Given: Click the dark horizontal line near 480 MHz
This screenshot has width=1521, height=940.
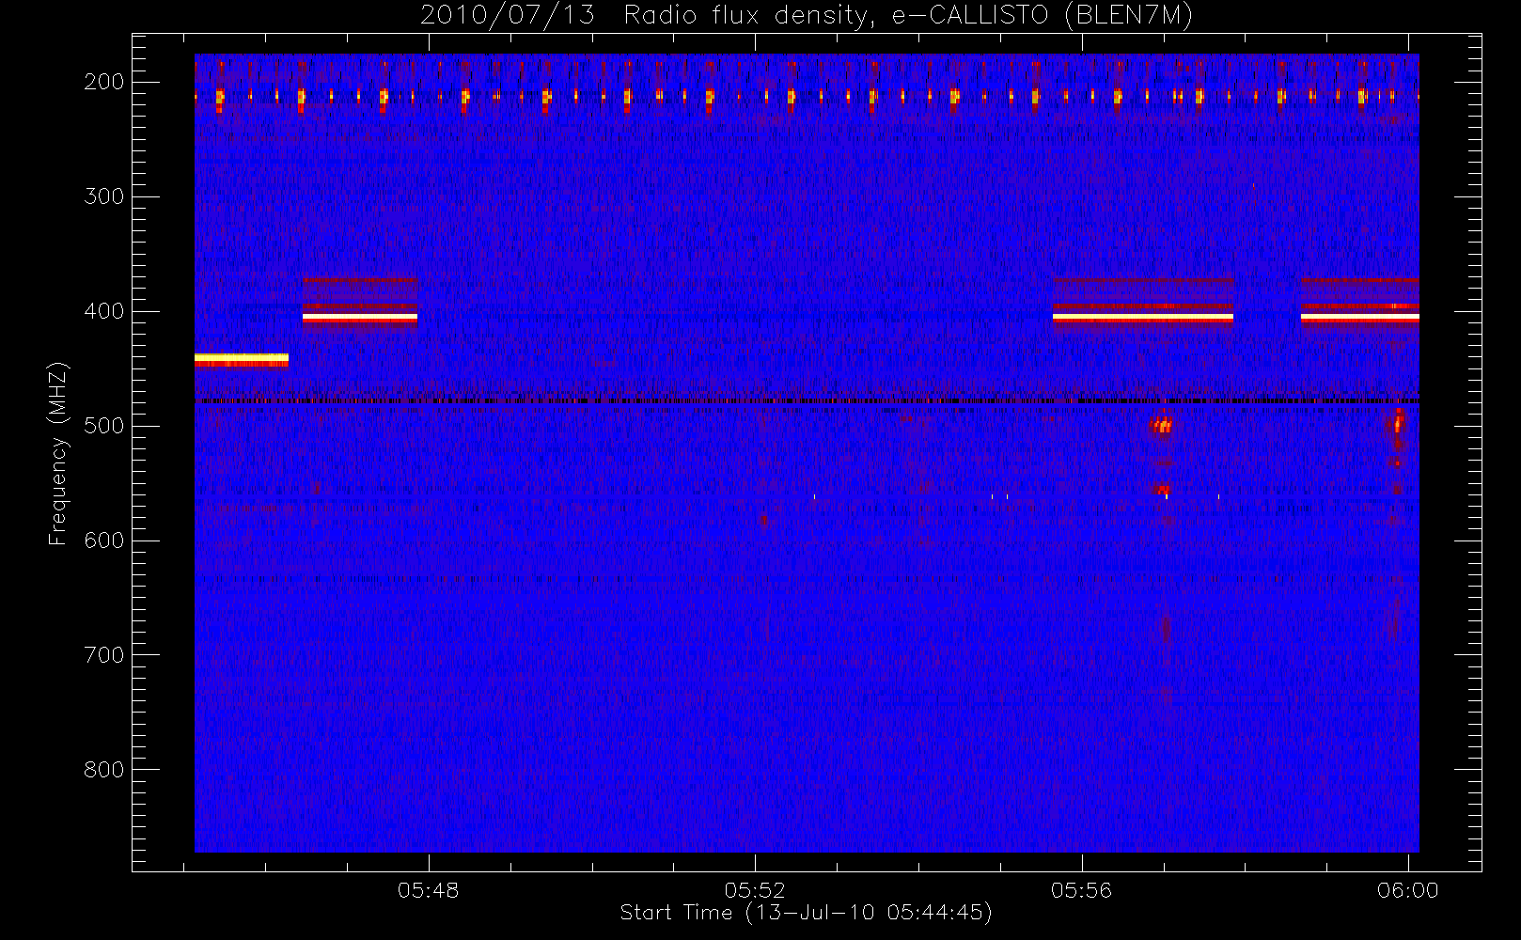Looking at the screenshot, I should [807, 401].
